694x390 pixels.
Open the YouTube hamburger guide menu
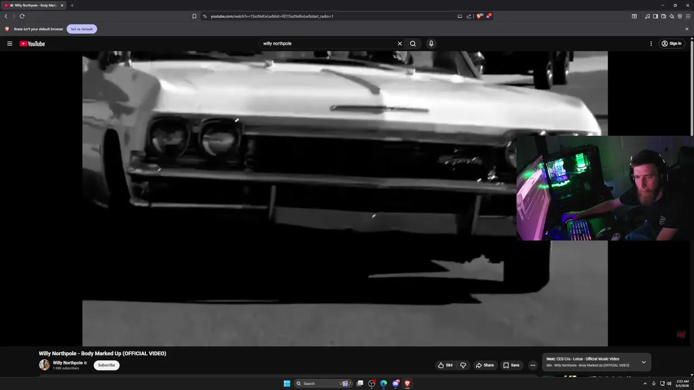[10, 43]
